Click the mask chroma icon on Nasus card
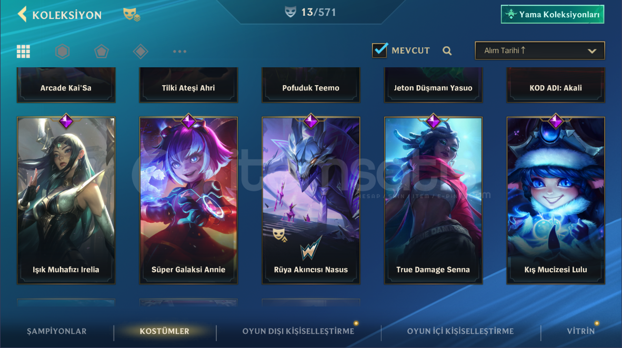The width and height of the screenshot is (622, 348). (x=279, y=234)
